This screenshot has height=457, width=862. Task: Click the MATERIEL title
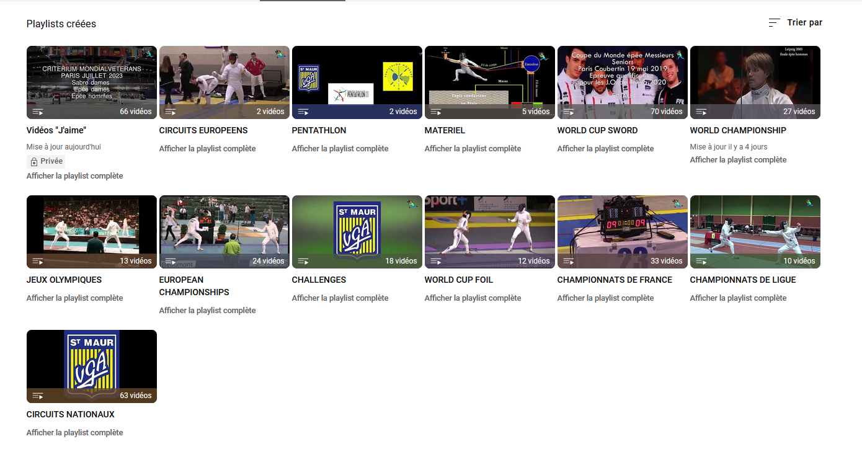pos(445,130)
